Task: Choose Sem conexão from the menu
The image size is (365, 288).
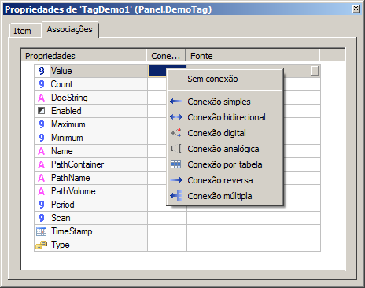Action: [x=225, y=79]
